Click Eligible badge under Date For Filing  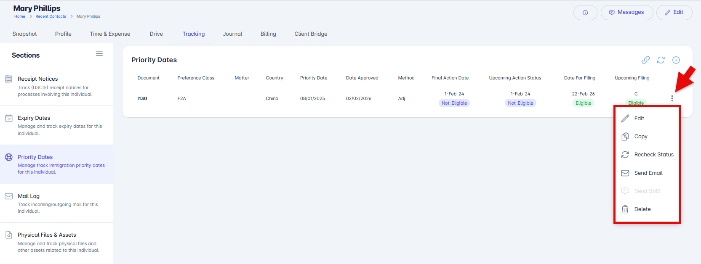tap(584, 103)
